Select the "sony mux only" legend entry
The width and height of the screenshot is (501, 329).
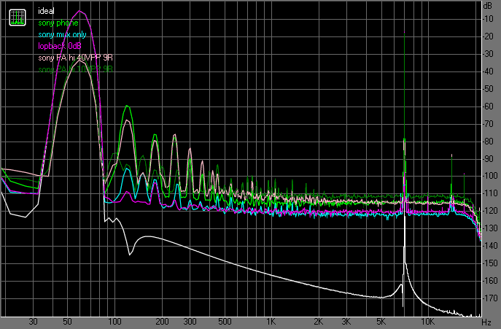pos(62,34)
